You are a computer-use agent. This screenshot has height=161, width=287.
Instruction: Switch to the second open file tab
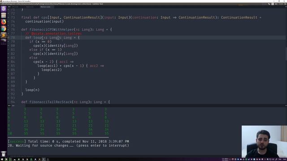(x=30, y=7)
